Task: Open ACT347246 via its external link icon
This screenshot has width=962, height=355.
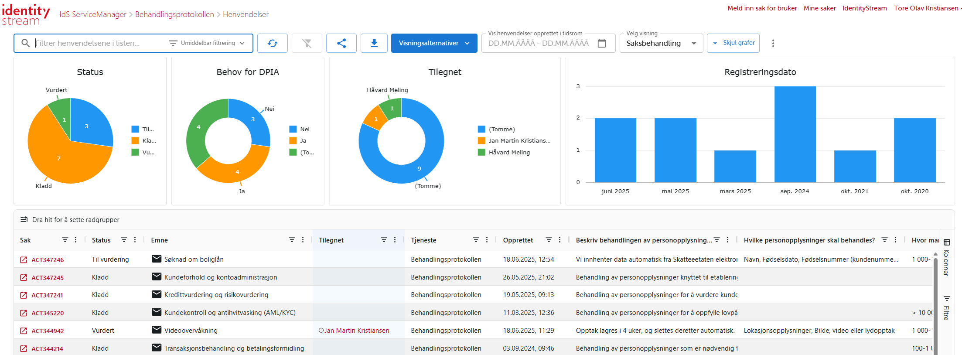Action: pos(24,260)
